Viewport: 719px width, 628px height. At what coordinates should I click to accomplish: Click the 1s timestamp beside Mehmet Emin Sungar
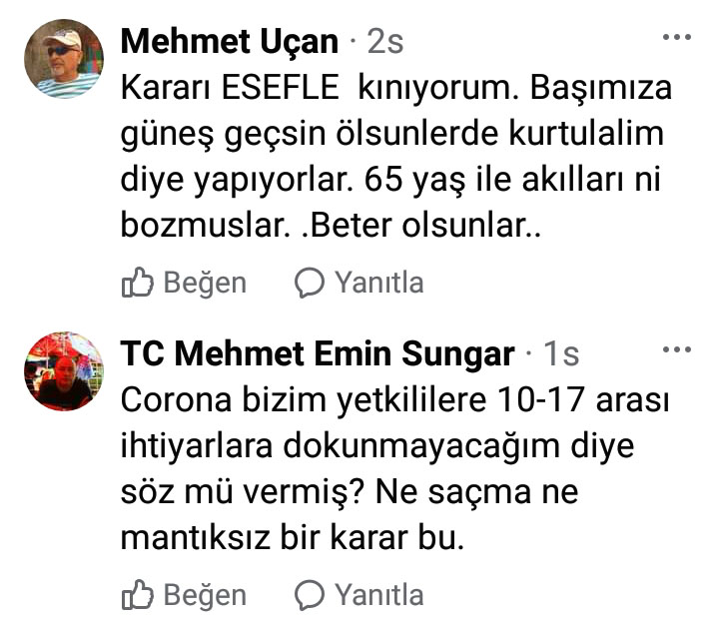tap(561, 353)
